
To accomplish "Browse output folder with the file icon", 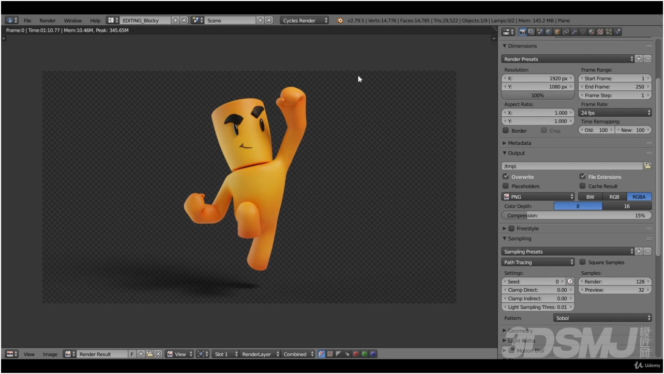I will (647, 166).
